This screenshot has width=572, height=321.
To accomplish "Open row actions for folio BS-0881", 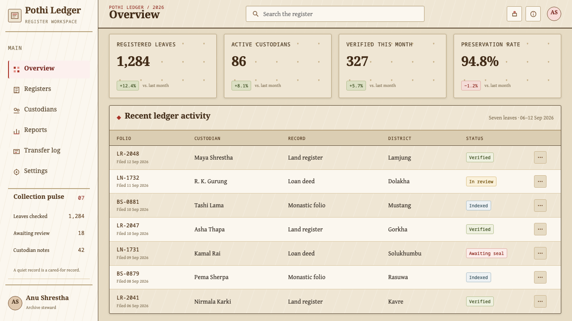I will point(540,206).
